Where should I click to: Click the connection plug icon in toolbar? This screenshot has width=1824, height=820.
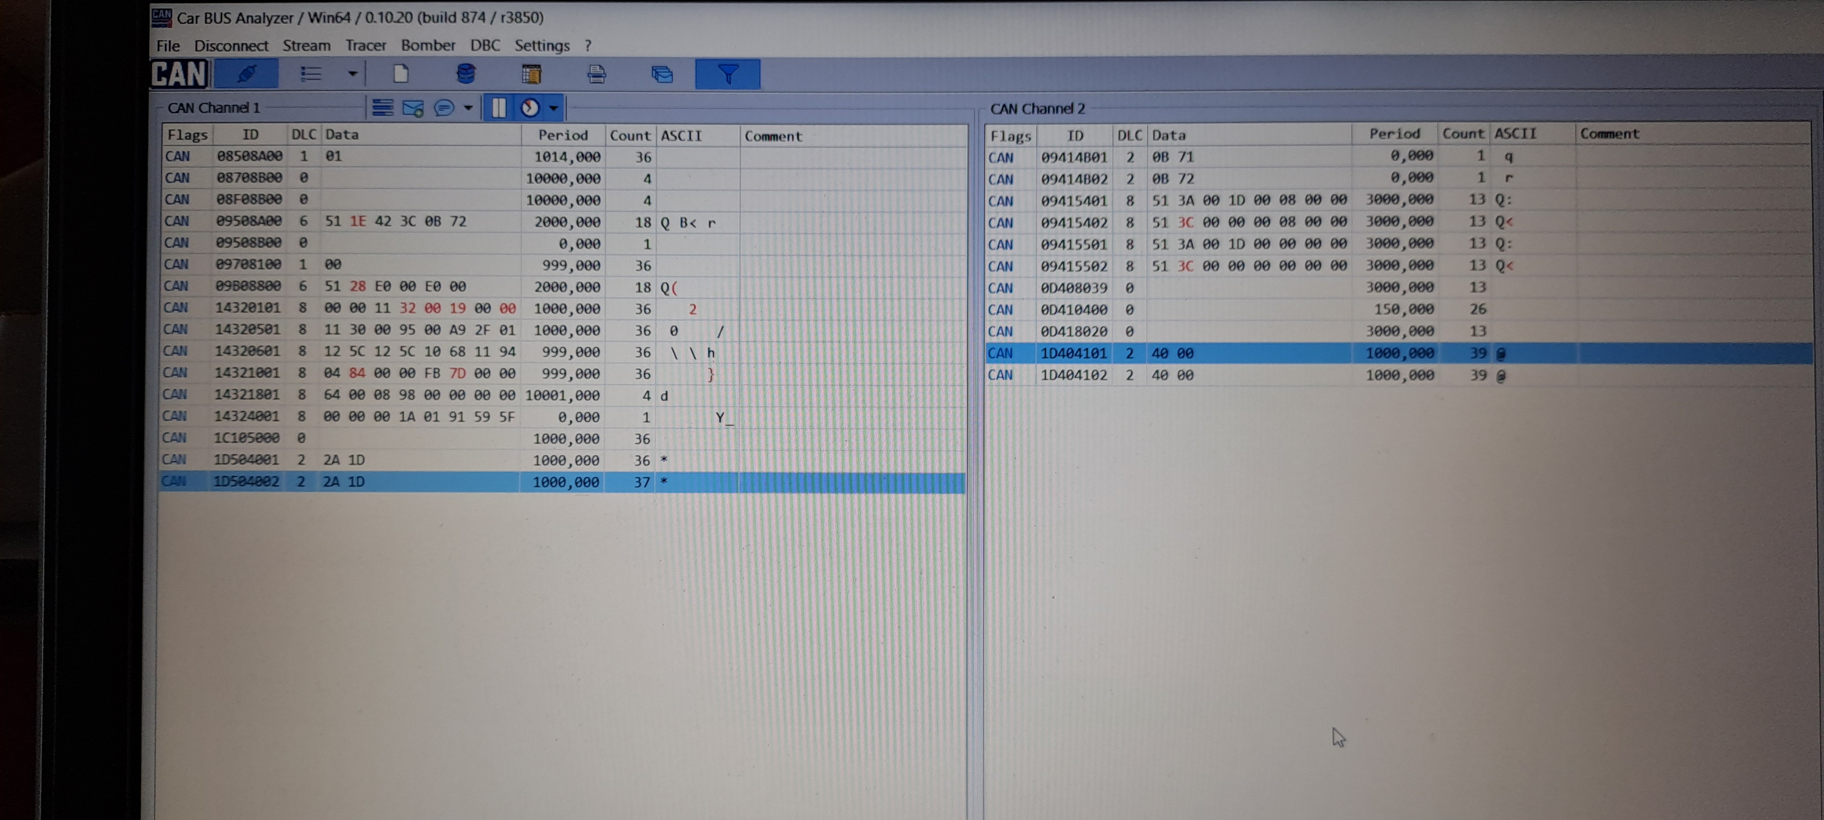click(x=246, y=74)
